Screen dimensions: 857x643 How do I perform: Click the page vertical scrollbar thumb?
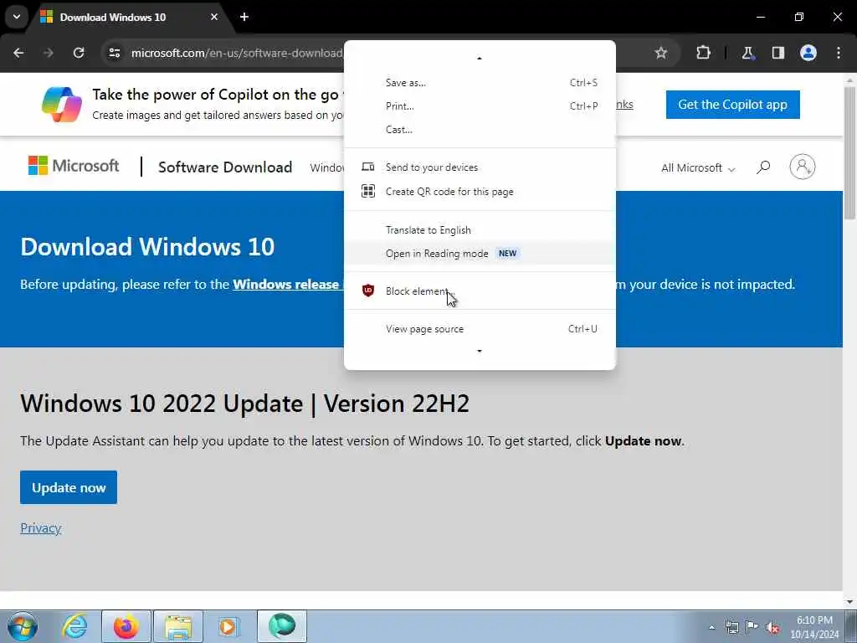pos(849,153)
